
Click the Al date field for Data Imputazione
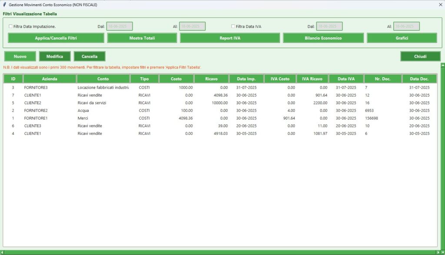(x=192, y=26)
